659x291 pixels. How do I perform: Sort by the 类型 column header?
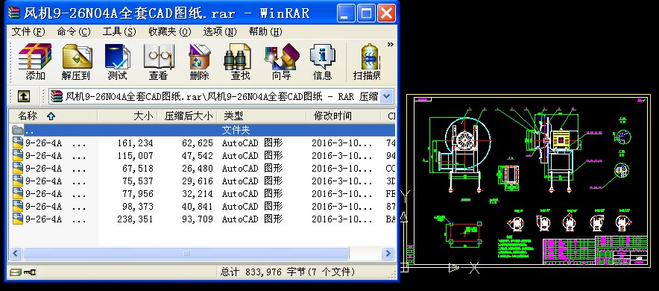pyautogui.click(x=263, y=116)
